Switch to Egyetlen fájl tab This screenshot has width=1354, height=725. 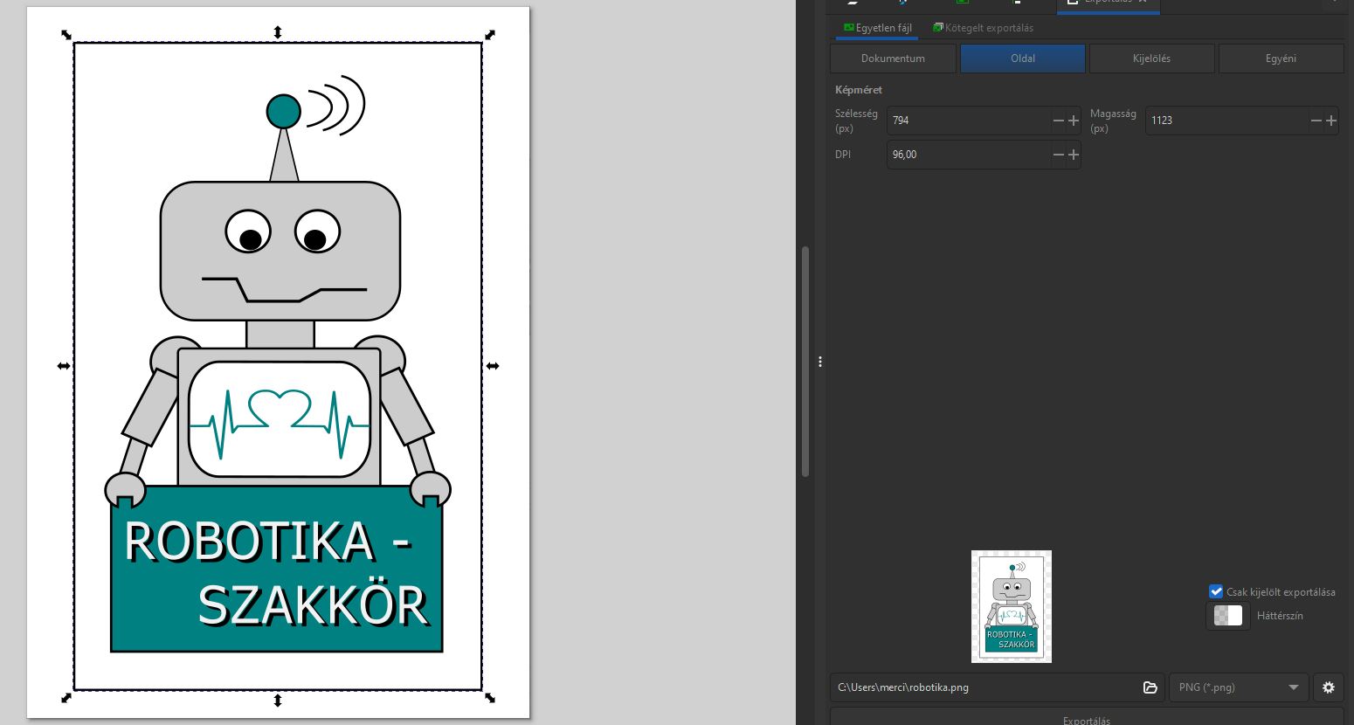click(877, 28)
